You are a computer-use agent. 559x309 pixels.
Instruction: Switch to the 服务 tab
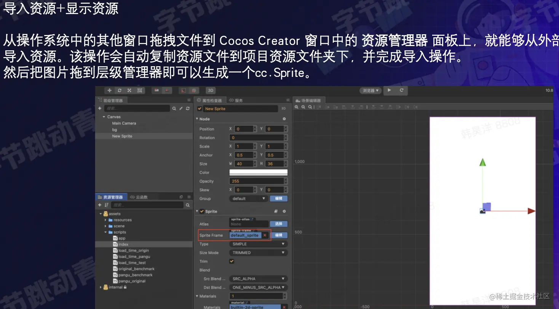[236, 100]
